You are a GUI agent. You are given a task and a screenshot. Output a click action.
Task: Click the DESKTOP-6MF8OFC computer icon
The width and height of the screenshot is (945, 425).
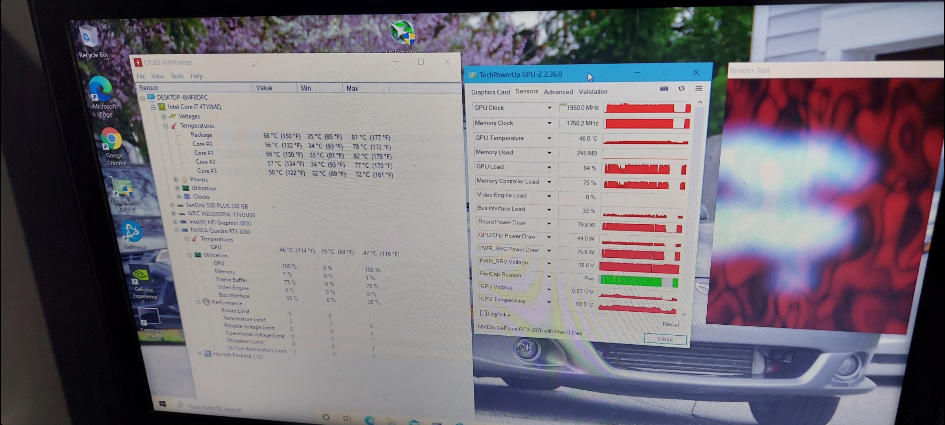click(151, 97)
